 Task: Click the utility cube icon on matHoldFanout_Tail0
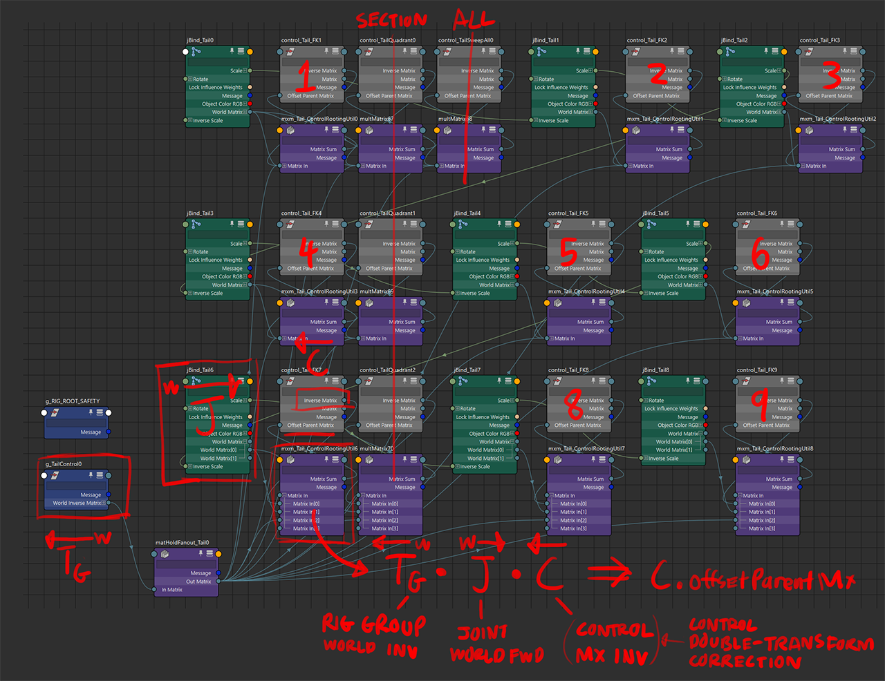tap(165, 554)
